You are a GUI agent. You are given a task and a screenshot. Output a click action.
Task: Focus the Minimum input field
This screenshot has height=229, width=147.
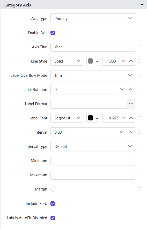coord(93,161)
